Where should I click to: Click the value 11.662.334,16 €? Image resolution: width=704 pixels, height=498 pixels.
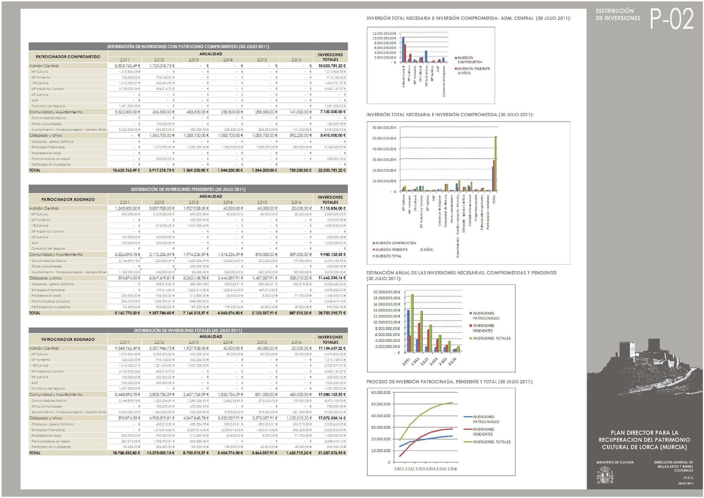[x=332, y=278]
